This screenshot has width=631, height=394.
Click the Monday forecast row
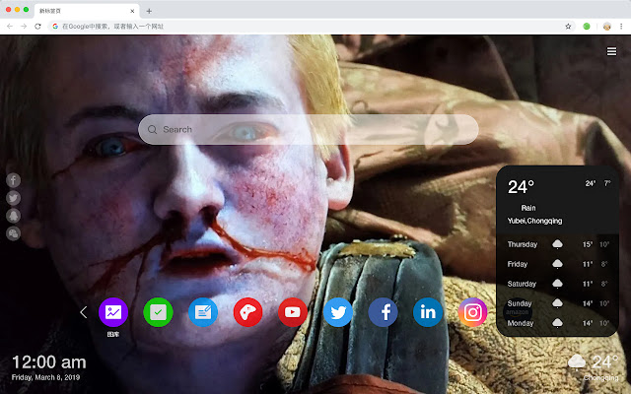pyautogui.click(x=557, y=323)
